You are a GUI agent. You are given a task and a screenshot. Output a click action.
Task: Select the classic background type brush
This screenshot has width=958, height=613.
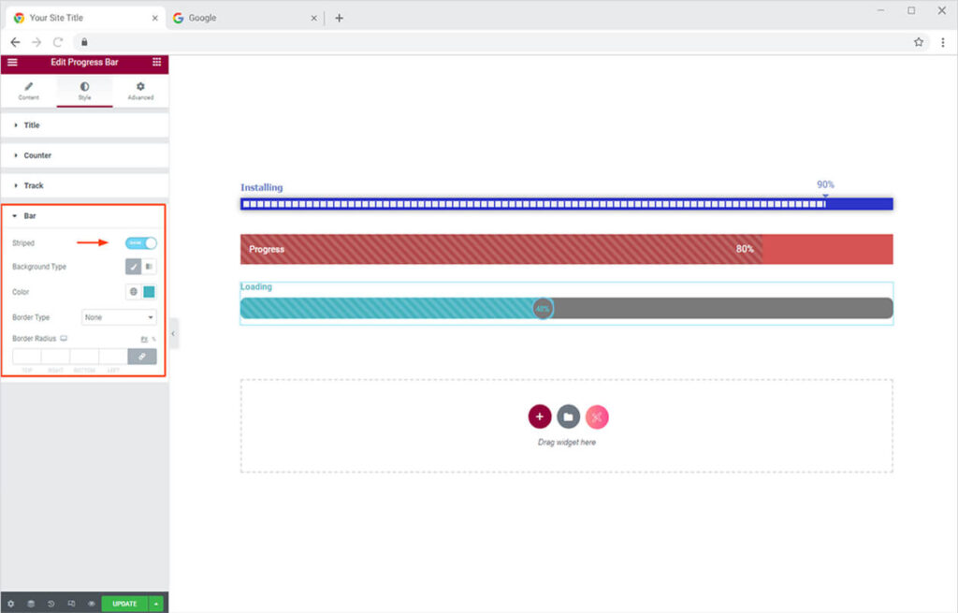point(134,267)
